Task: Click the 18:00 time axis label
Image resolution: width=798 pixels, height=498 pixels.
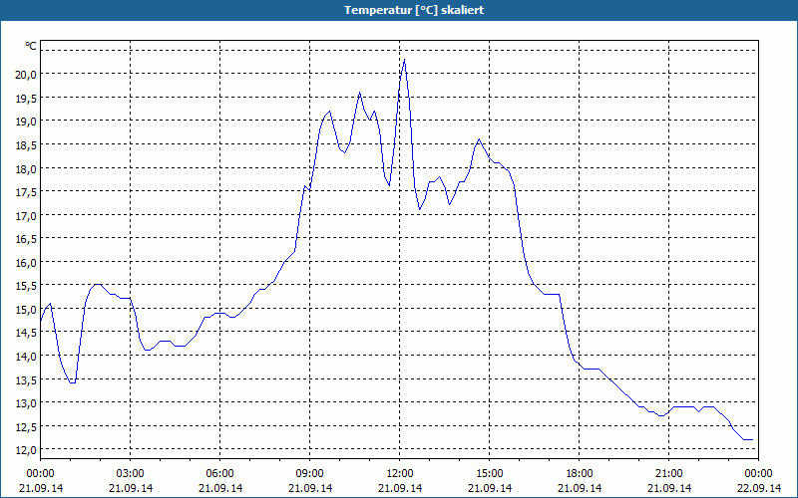Action: [x=580, y=474]
